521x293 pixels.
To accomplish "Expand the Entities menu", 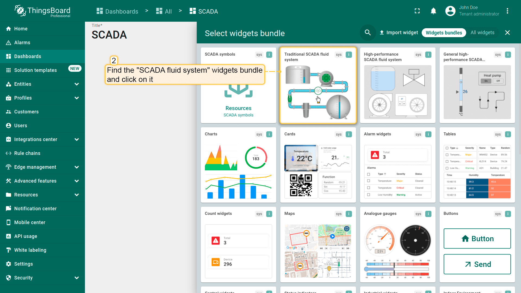I will (x=77, y=84).
